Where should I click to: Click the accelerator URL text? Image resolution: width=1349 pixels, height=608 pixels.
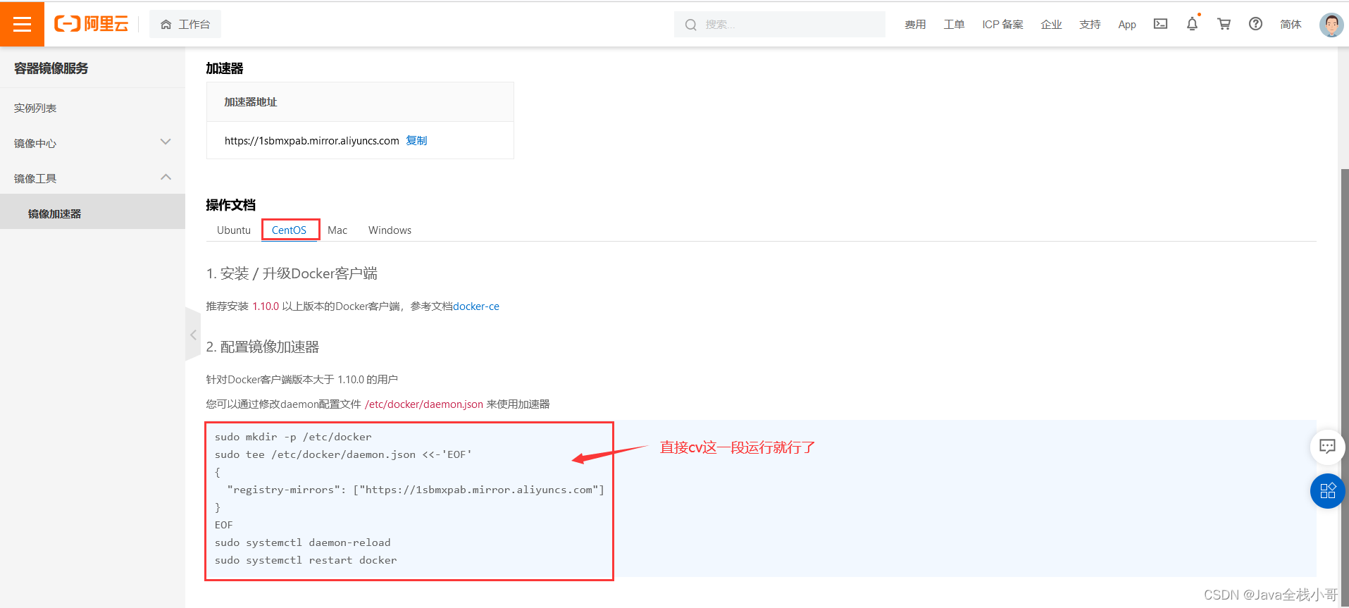coord(312,141)
